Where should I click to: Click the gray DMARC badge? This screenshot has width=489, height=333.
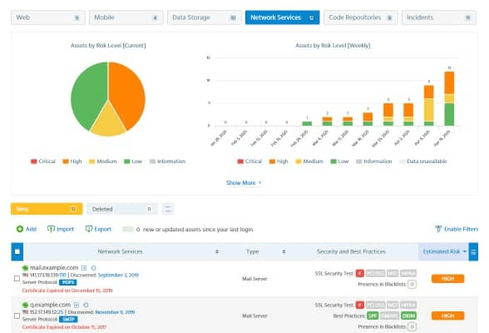389,316
